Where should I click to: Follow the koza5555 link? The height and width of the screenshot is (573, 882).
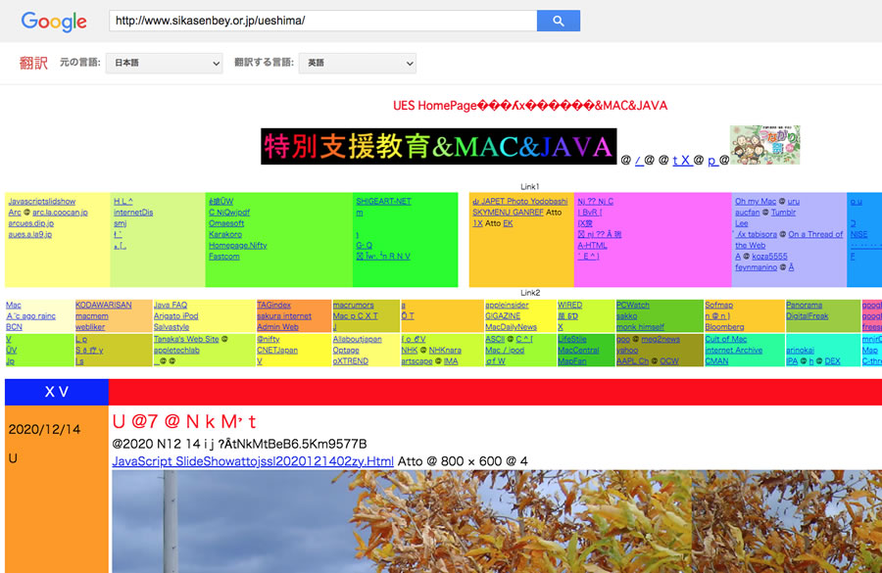(x=769, y=257)
